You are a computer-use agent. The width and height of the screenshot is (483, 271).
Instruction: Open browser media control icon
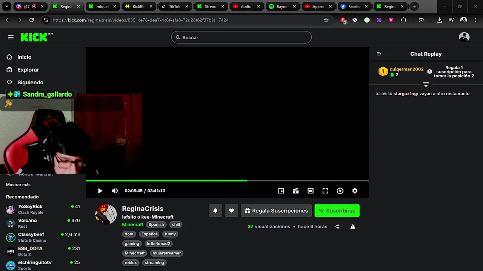pyautogui.click(x=451, y=20)
